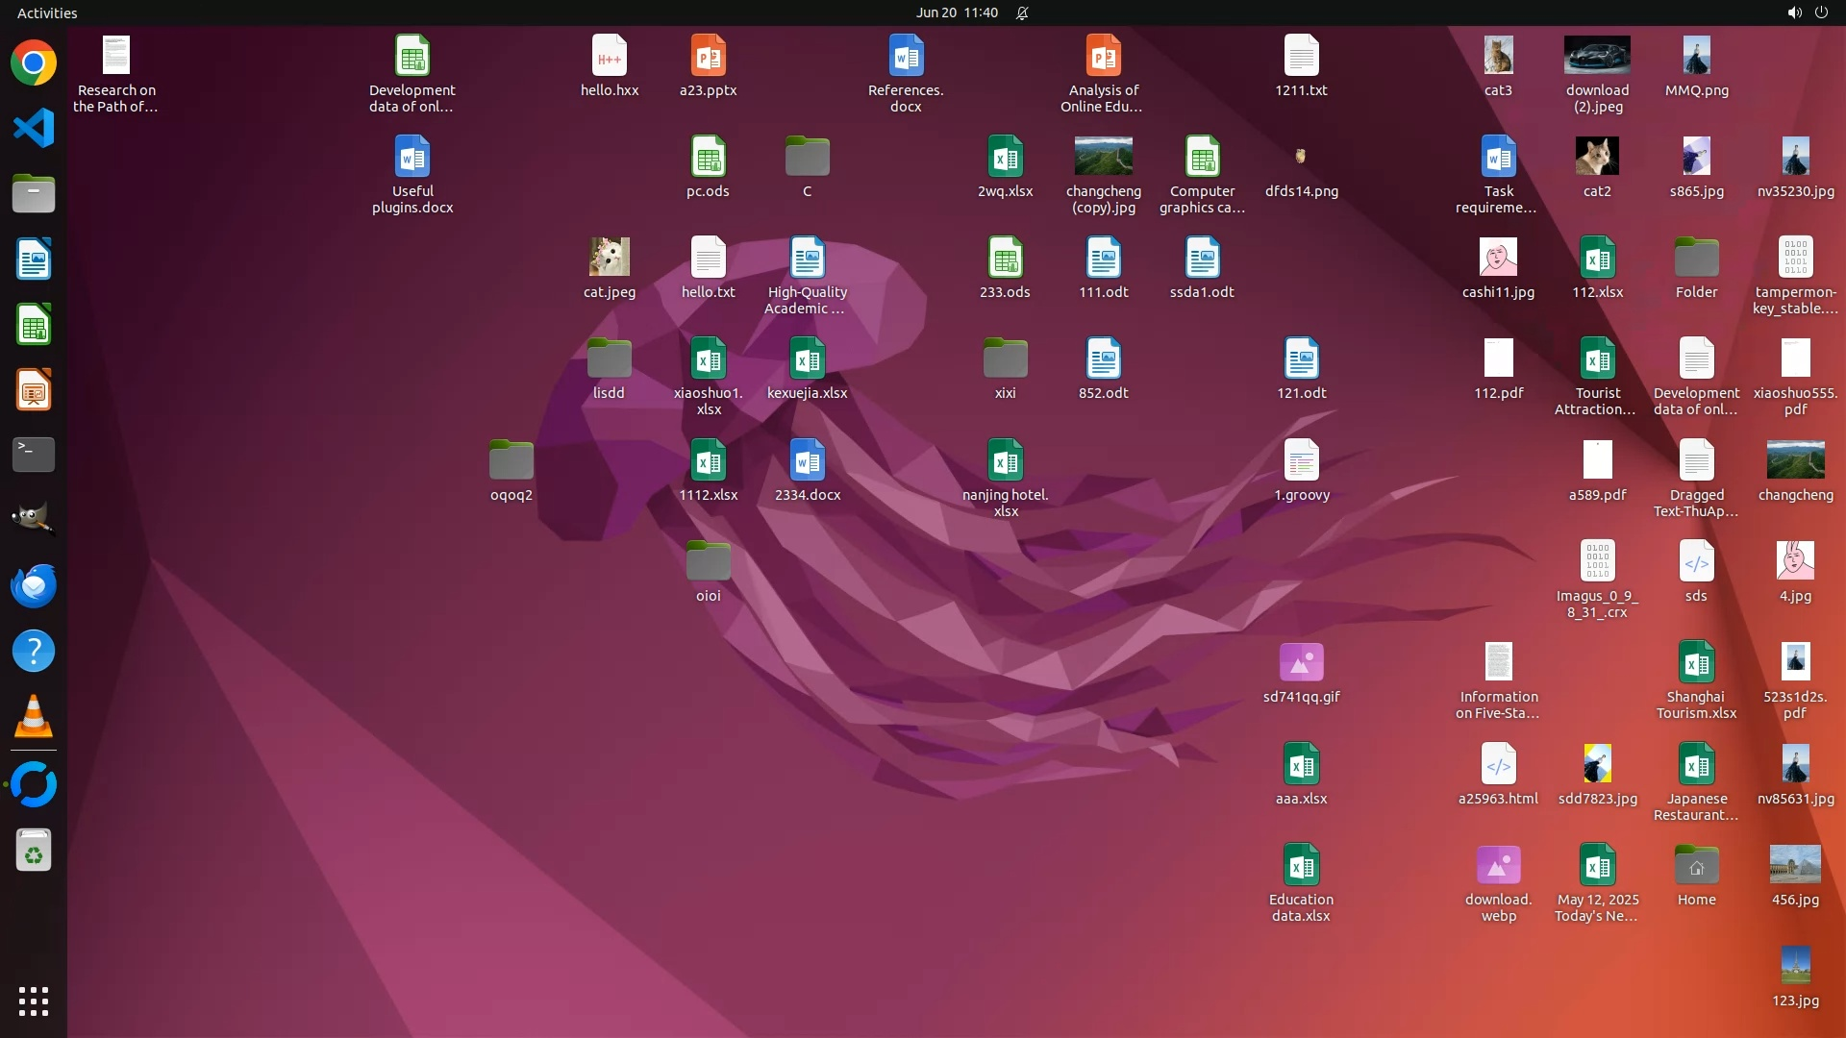Image resolution: width=1846 pixels, height=1038 pixels.
Task: Open the Help dock icon
Action: click(34, 651)
